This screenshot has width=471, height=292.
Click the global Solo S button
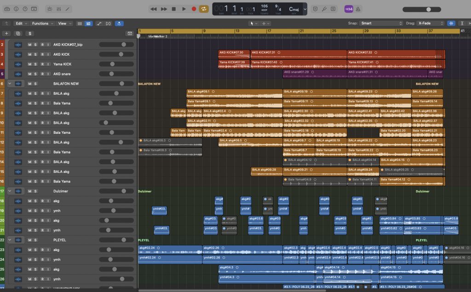[x=30, y=34]
